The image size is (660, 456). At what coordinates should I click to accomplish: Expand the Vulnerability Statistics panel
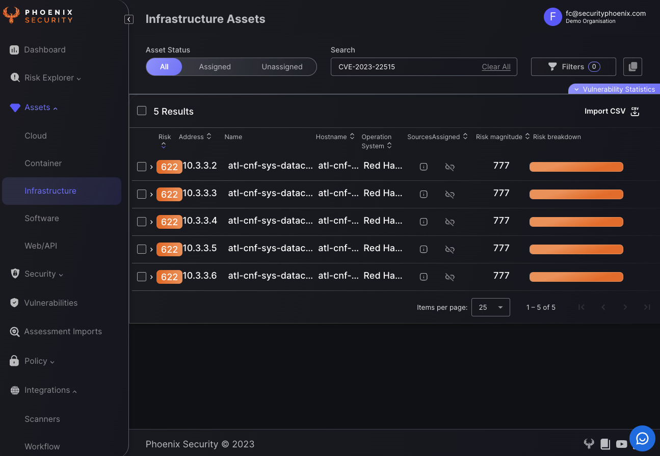click(614, 89)
